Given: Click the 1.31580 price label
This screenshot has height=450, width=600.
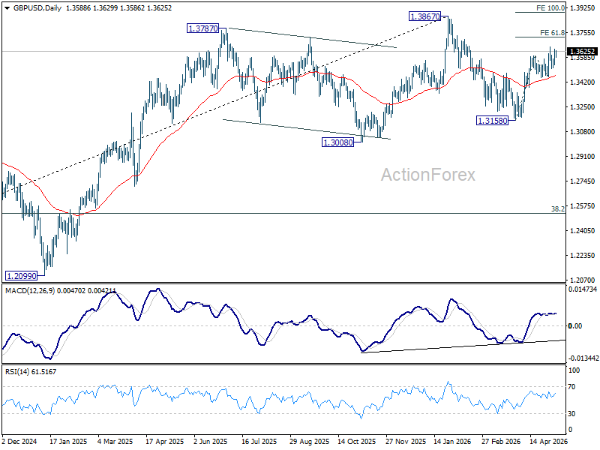Looking at the screenshot, I should (x=492, y=121).
